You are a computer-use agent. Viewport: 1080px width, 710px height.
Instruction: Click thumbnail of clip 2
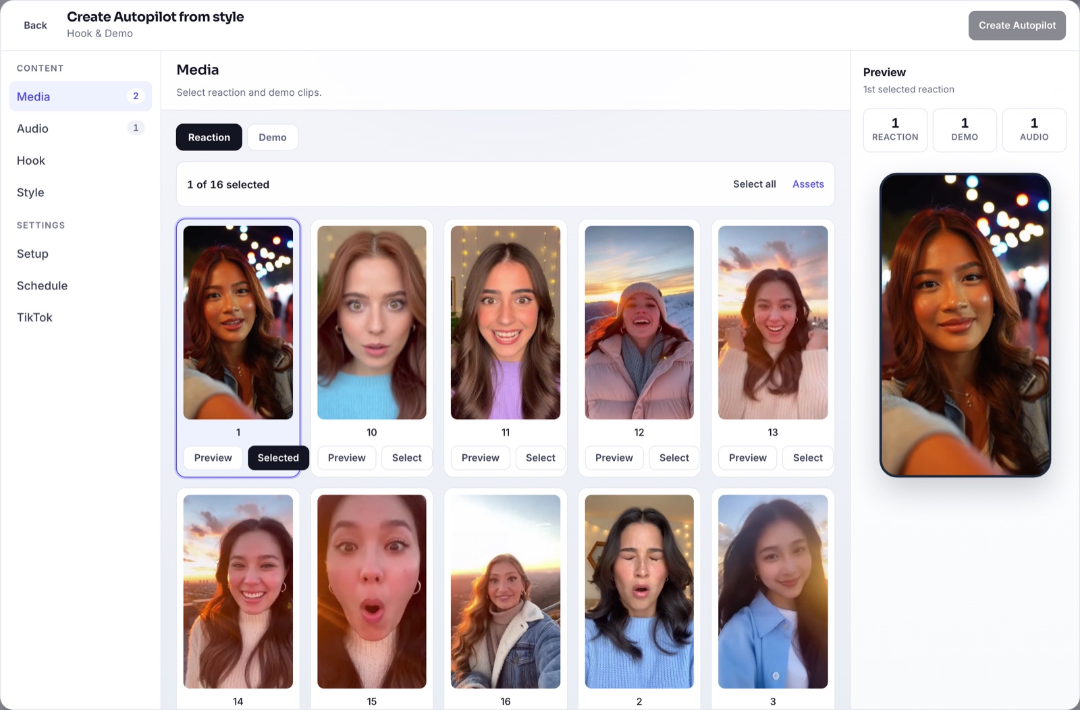[639, 592]
